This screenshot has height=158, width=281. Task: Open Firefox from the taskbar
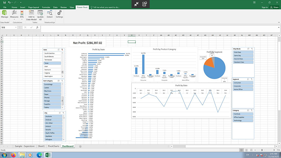[x=13, y=155]
